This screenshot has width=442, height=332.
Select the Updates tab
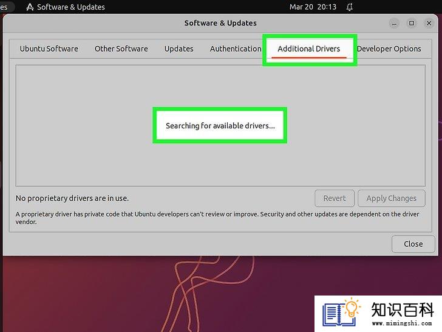[179, 49]
